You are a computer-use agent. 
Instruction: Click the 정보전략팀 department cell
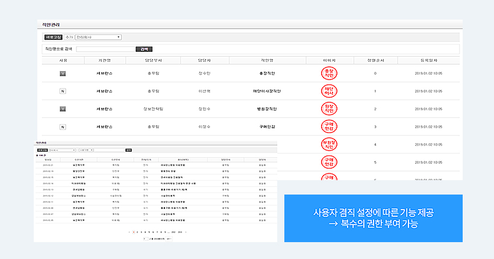point(153,109)
